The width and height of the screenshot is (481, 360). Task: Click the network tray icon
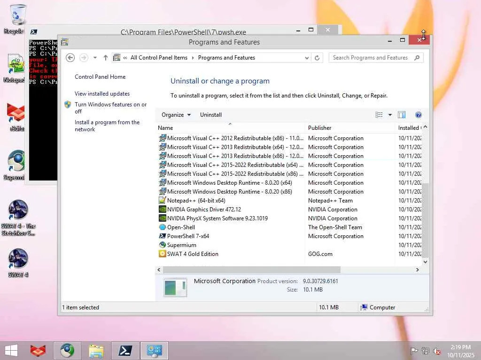(x=425, y=351)
